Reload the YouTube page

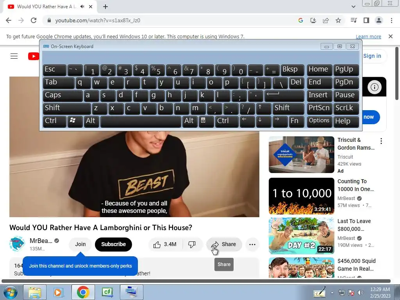tap(34, 20)
